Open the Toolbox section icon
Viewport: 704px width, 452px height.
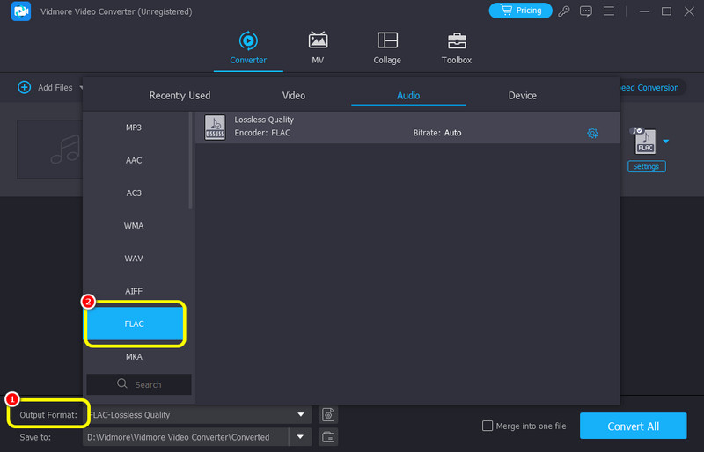click(456, 41)
